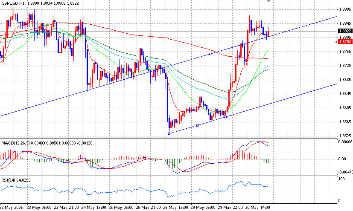Click the 1.8885 price scale label
This screenshot has width=353, height=211.
click(345, 9)
